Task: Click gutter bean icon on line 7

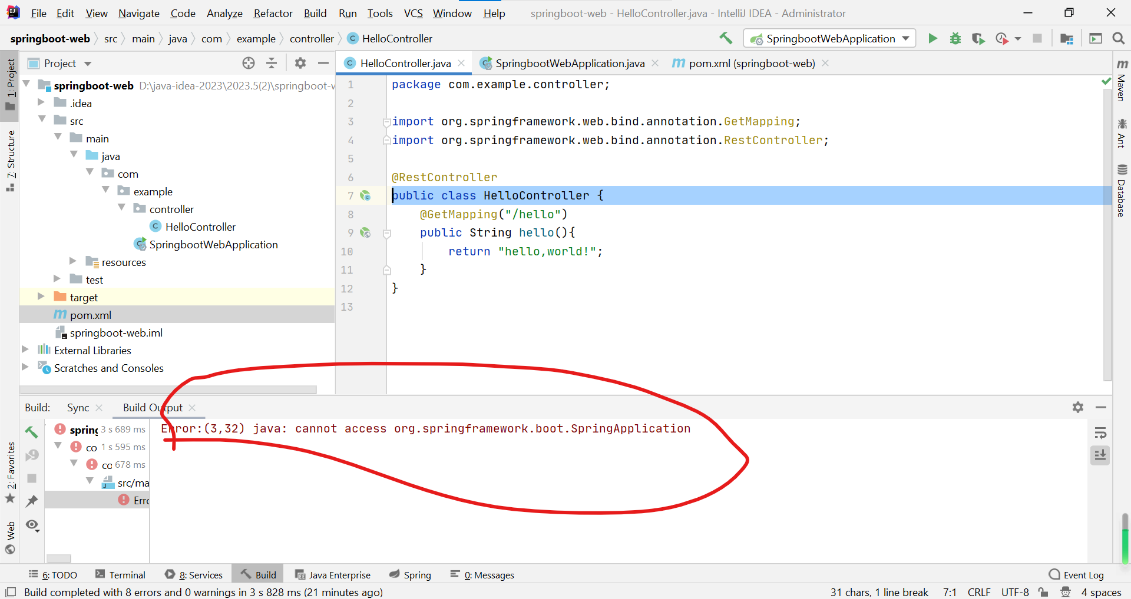Action: [x=365, y=195]
